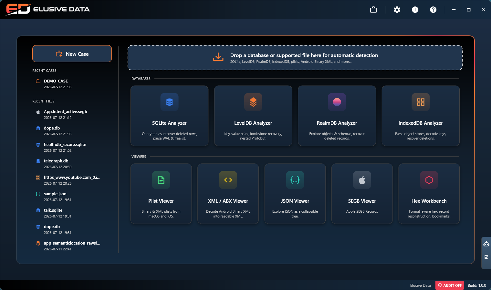Click Build: 1.0.0 in status bar
The width and height of the screenshot is (491, 290).
point(477,285)
